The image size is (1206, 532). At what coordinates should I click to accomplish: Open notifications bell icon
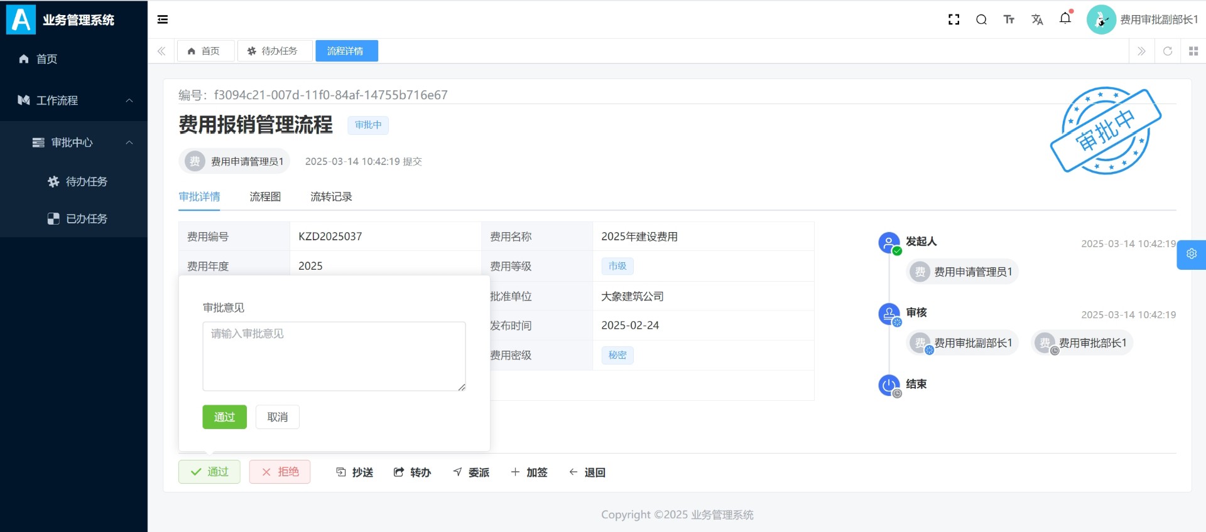(x=1065, y=18)
